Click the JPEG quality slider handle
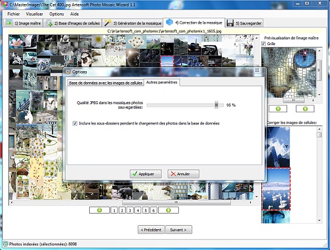 coord(217,105)
